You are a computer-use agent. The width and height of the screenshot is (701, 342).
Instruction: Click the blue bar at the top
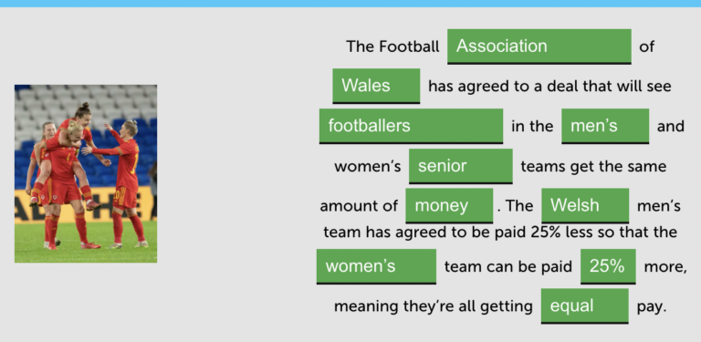coord(350,3)
